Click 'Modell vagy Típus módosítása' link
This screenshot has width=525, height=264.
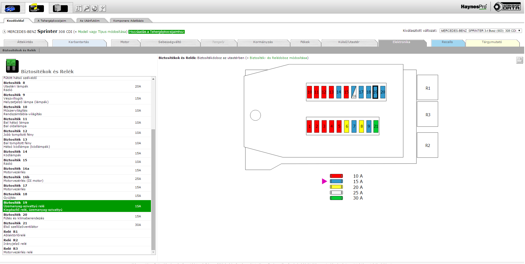coord(102,32)
